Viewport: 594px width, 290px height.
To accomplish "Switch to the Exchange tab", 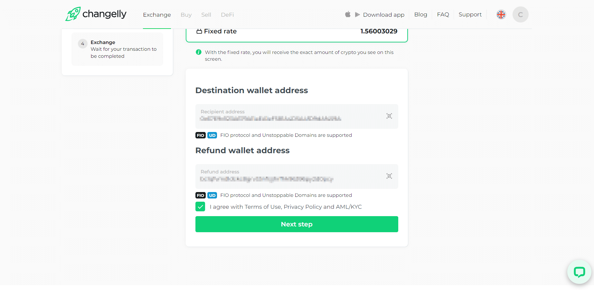I will 157,15.
